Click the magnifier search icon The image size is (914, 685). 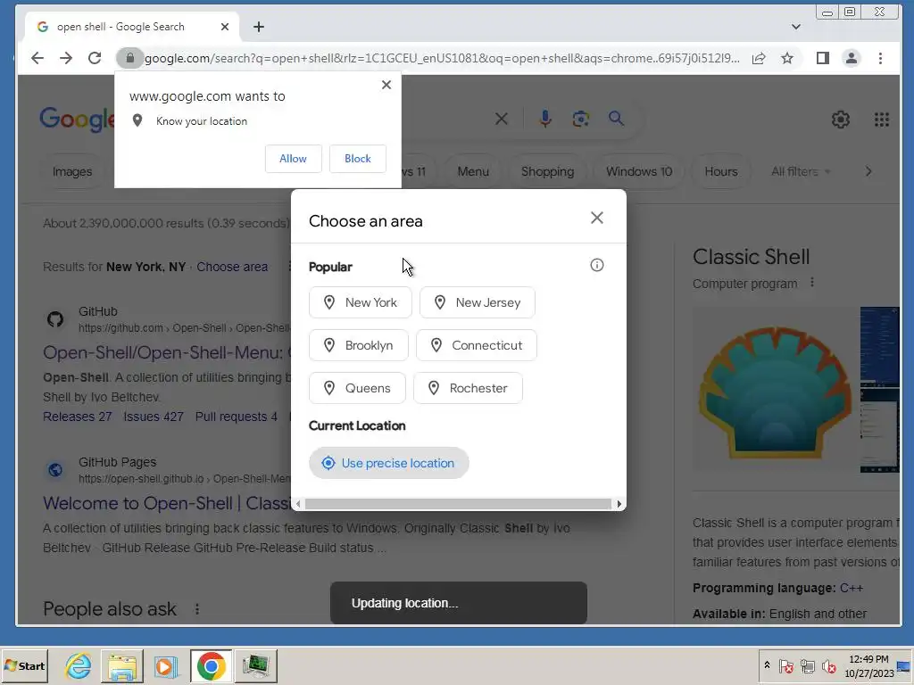click(616, 119)
